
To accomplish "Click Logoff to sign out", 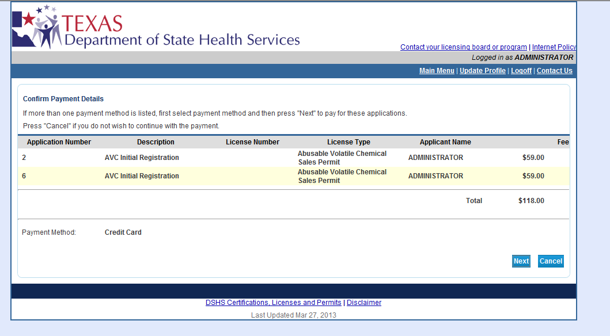I will tap(521, 71).
